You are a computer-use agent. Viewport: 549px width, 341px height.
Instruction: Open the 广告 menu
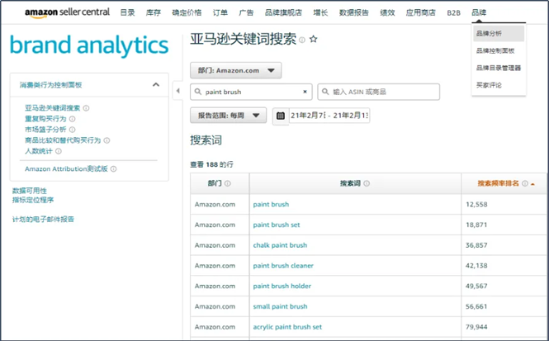click(x=246, y=12)
